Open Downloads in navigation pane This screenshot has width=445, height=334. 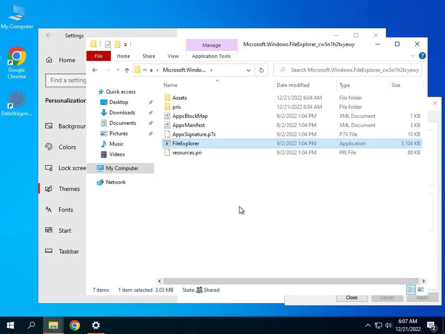122,113
